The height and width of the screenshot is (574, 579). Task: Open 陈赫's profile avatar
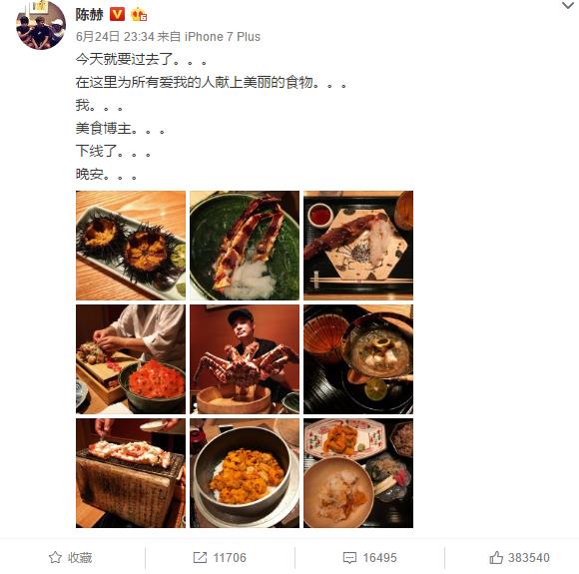click(x=41, y=25)
